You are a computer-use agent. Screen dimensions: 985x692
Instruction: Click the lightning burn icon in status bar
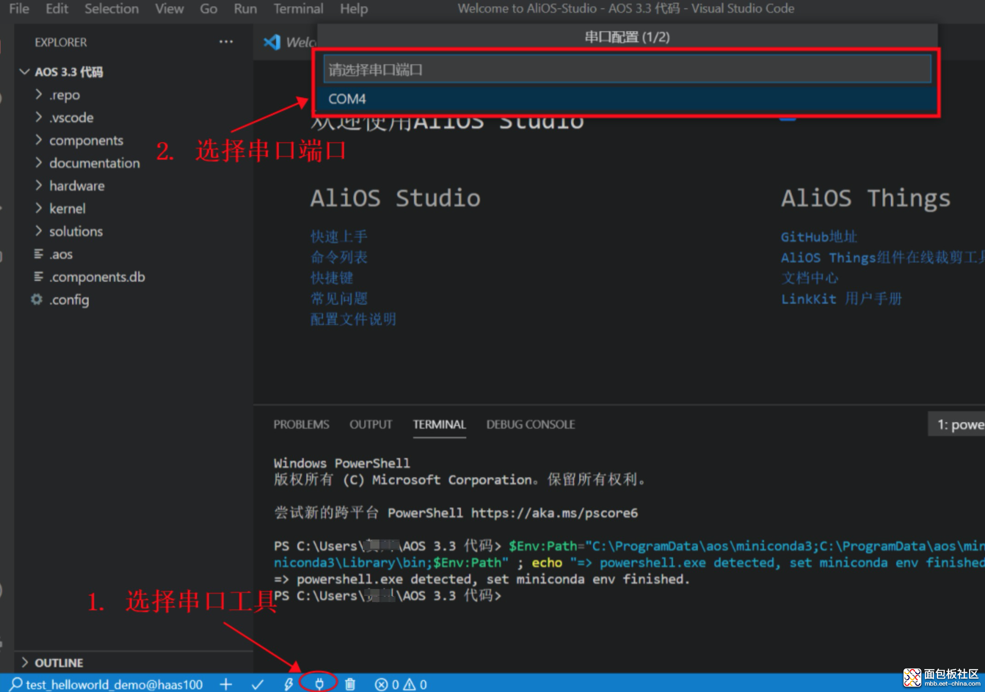288,684
